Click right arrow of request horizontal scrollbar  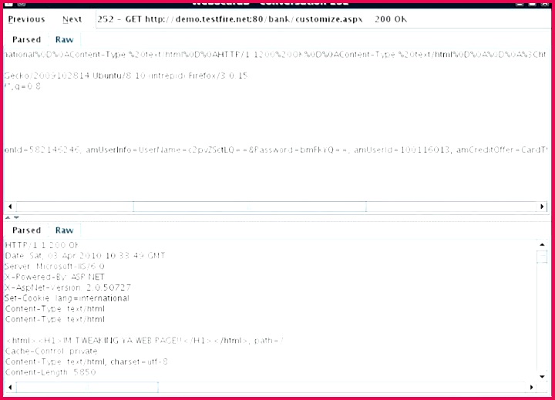point(543,207)
